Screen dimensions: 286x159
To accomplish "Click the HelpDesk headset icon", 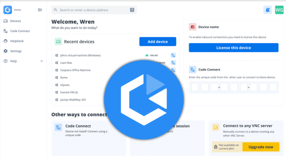I will point(5,41).
